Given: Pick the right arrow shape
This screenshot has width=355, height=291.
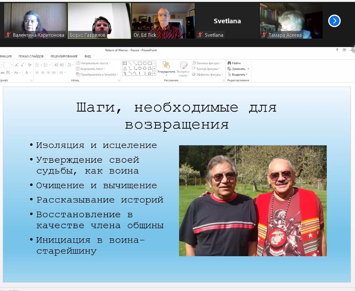Looking at the screenshot, I should (x=140, y=68).
